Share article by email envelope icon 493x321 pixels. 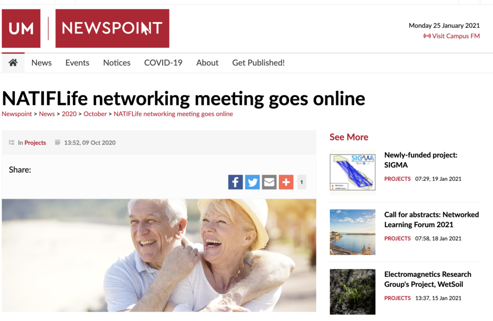pos(269,182)
